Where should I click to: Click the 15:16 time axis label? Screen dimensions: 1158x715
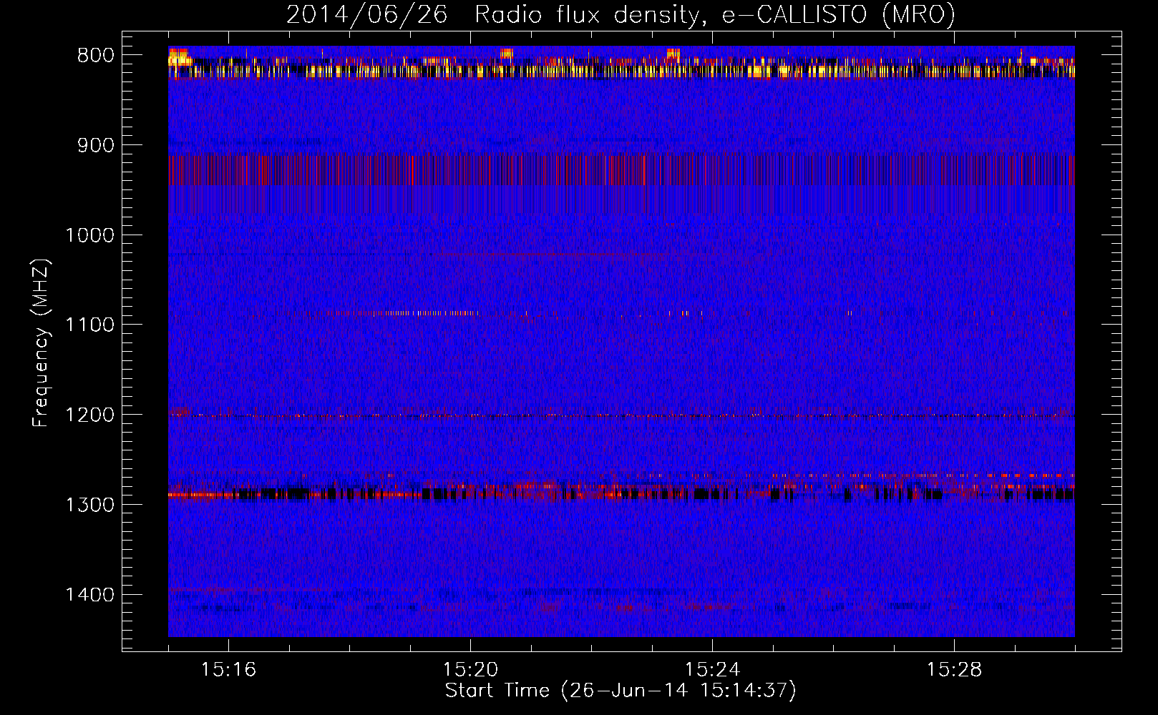pos(228,670)
